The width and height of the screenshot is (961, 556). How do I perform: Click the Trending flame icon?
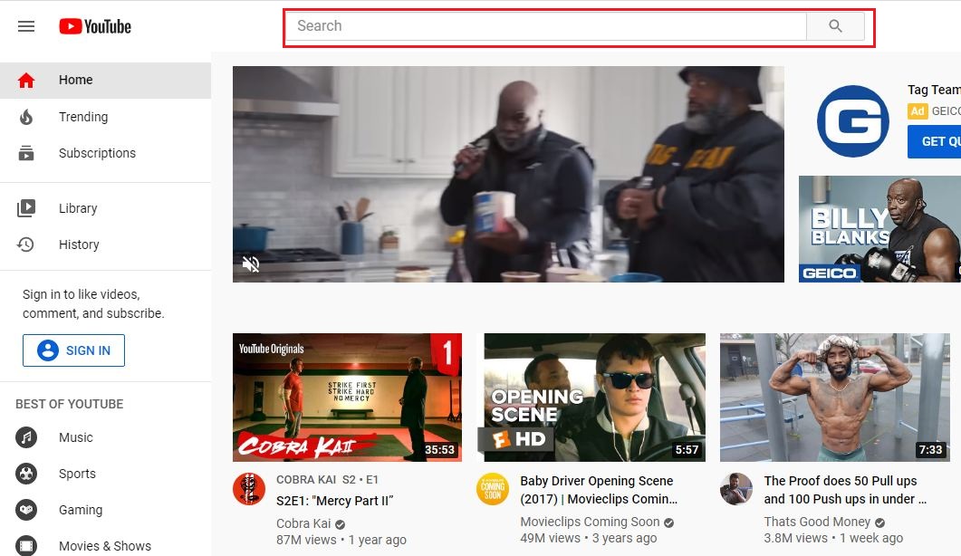coord(25,117)
